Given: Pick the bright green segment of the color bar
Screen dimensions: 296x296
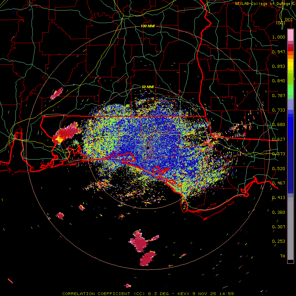Looking at the screenshot, I should pos(290,90).
